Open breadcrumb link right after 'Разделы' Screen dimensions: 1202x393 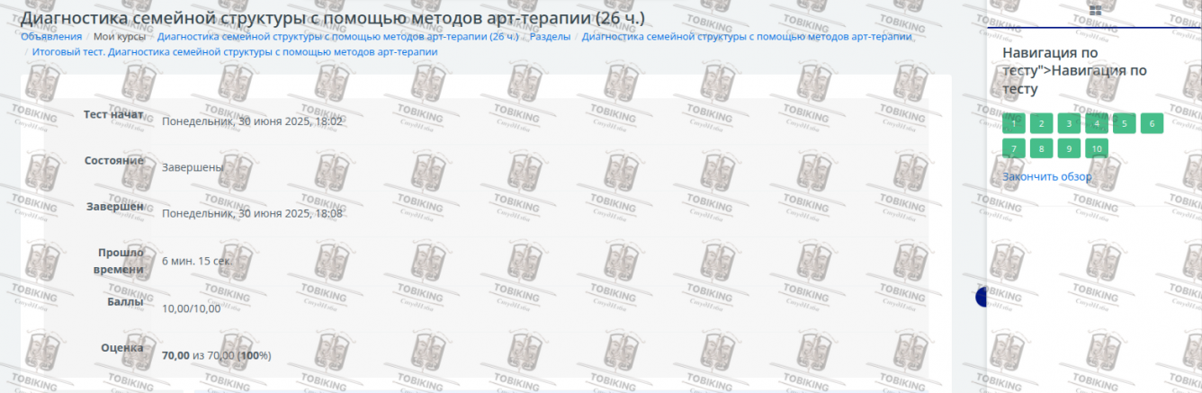tap(747, 37)
